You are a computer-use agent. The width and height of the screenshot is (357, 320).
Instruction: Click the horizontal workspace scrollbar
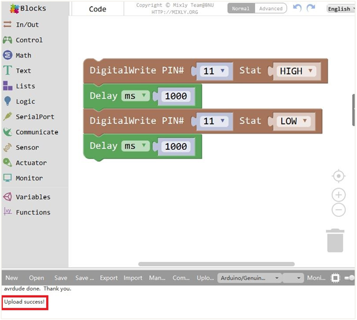click(216, 264)
